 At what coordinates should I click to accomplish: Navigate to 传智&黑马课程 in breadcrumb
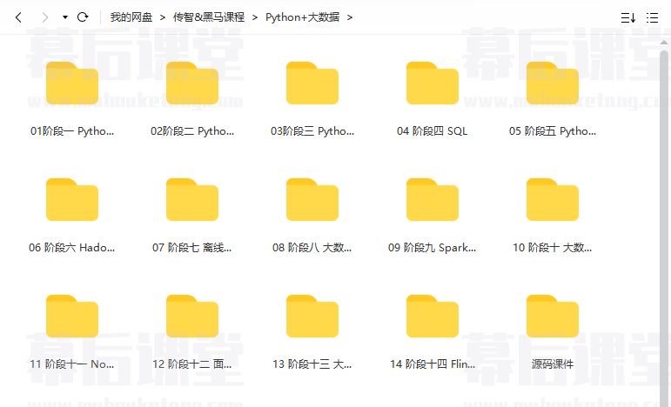click(209, 17)
